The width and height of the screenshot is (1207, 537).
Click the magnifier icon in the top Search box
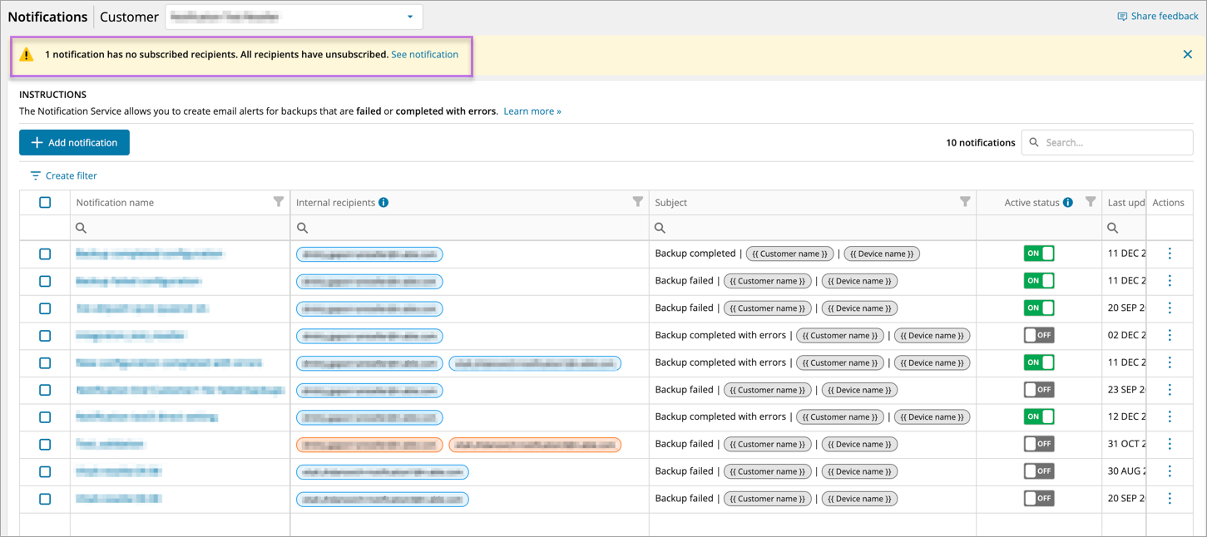pyautogui.click(x=1034, y=142)
